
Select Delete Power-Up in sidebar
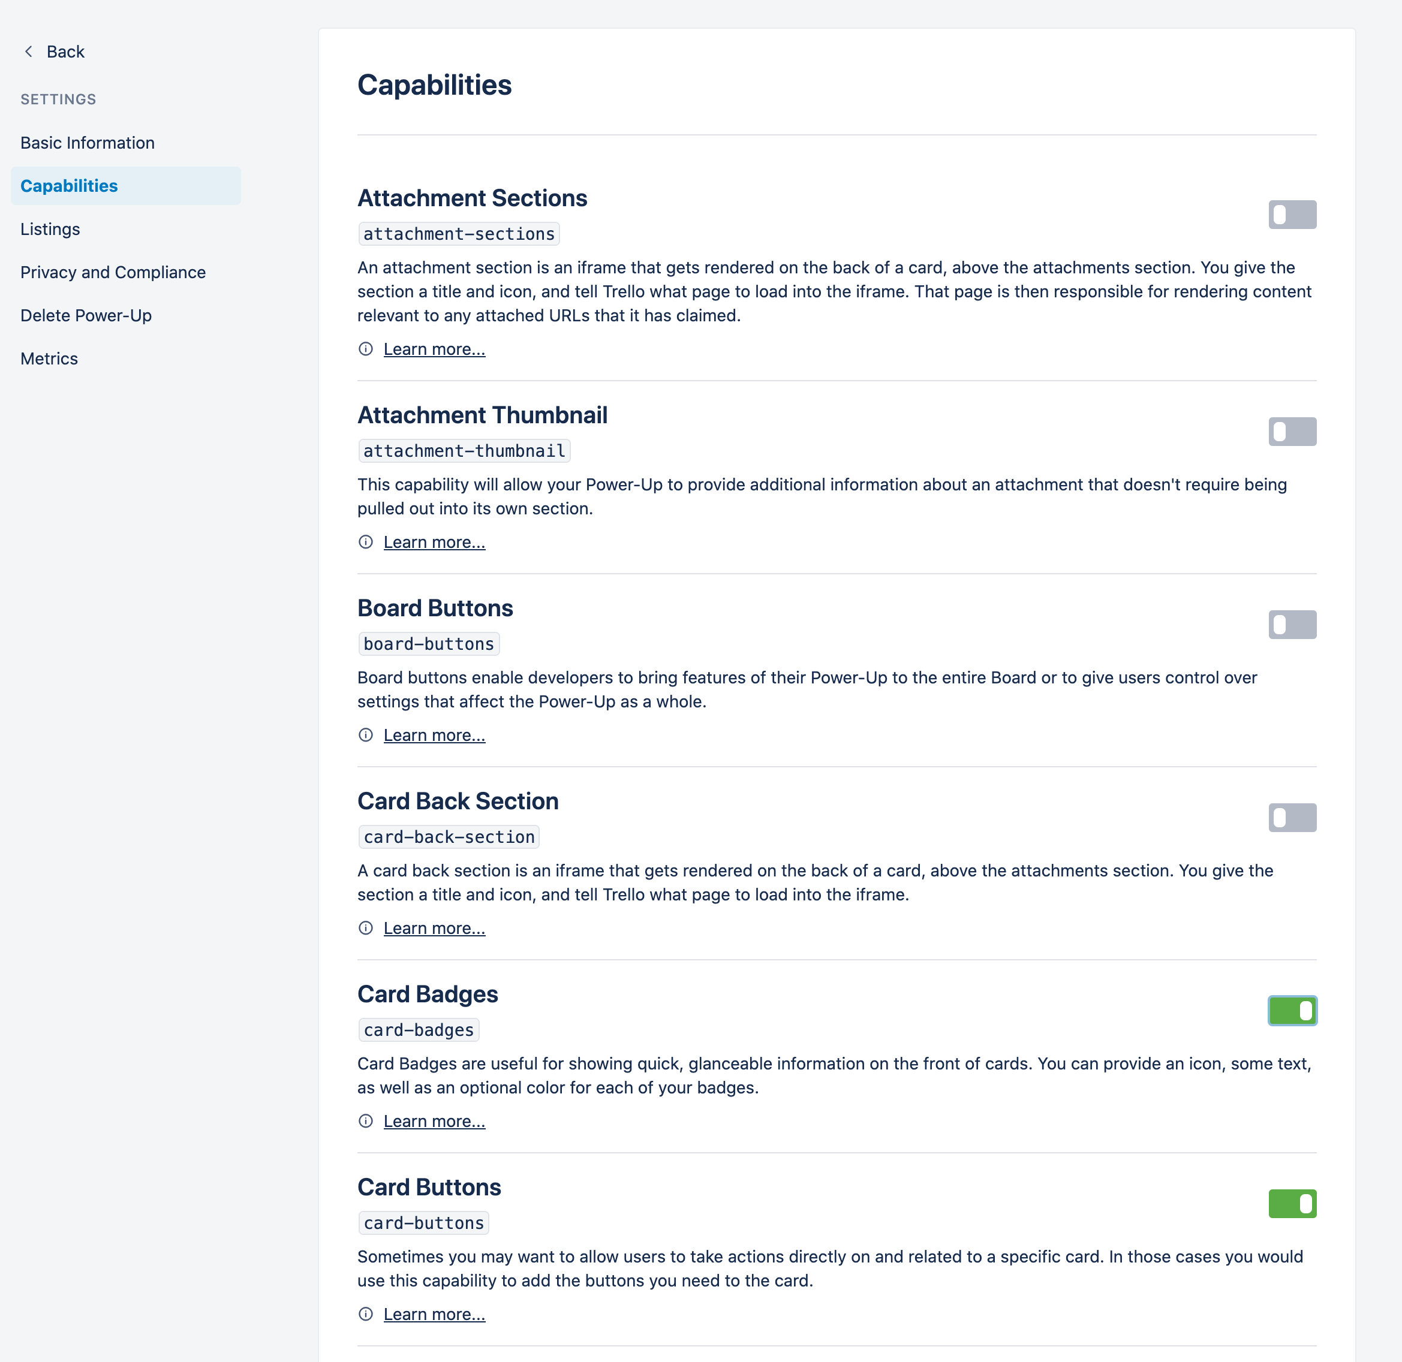[86, 316]
